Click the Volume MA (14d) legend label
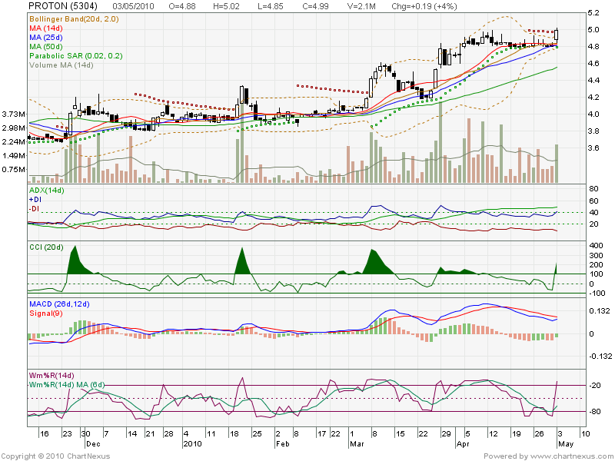Image resolution: width=615 pixels, height=461 pixels. tap(61, 65)
